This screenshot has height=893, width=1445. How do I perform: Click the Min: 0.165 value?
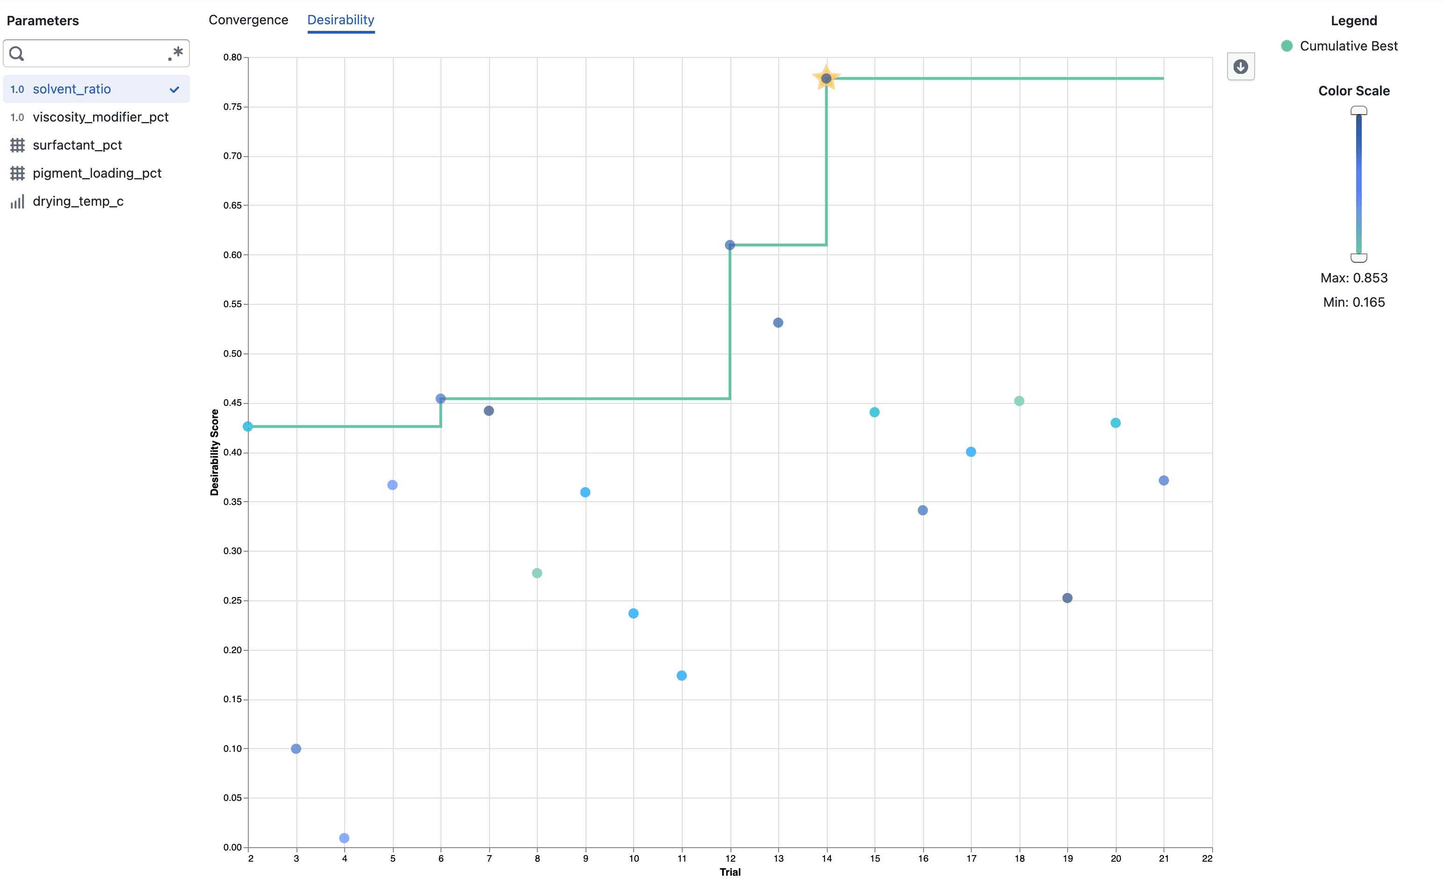pos(1353,302)
